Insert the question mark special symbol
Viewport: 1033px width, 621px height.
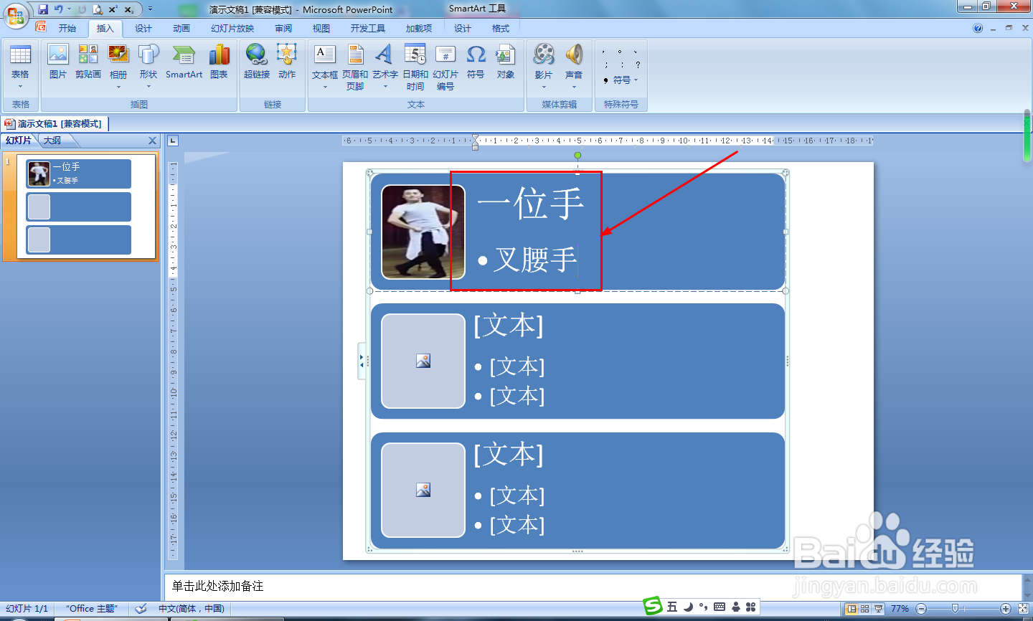pyautogui.click(x=637, y=65)
